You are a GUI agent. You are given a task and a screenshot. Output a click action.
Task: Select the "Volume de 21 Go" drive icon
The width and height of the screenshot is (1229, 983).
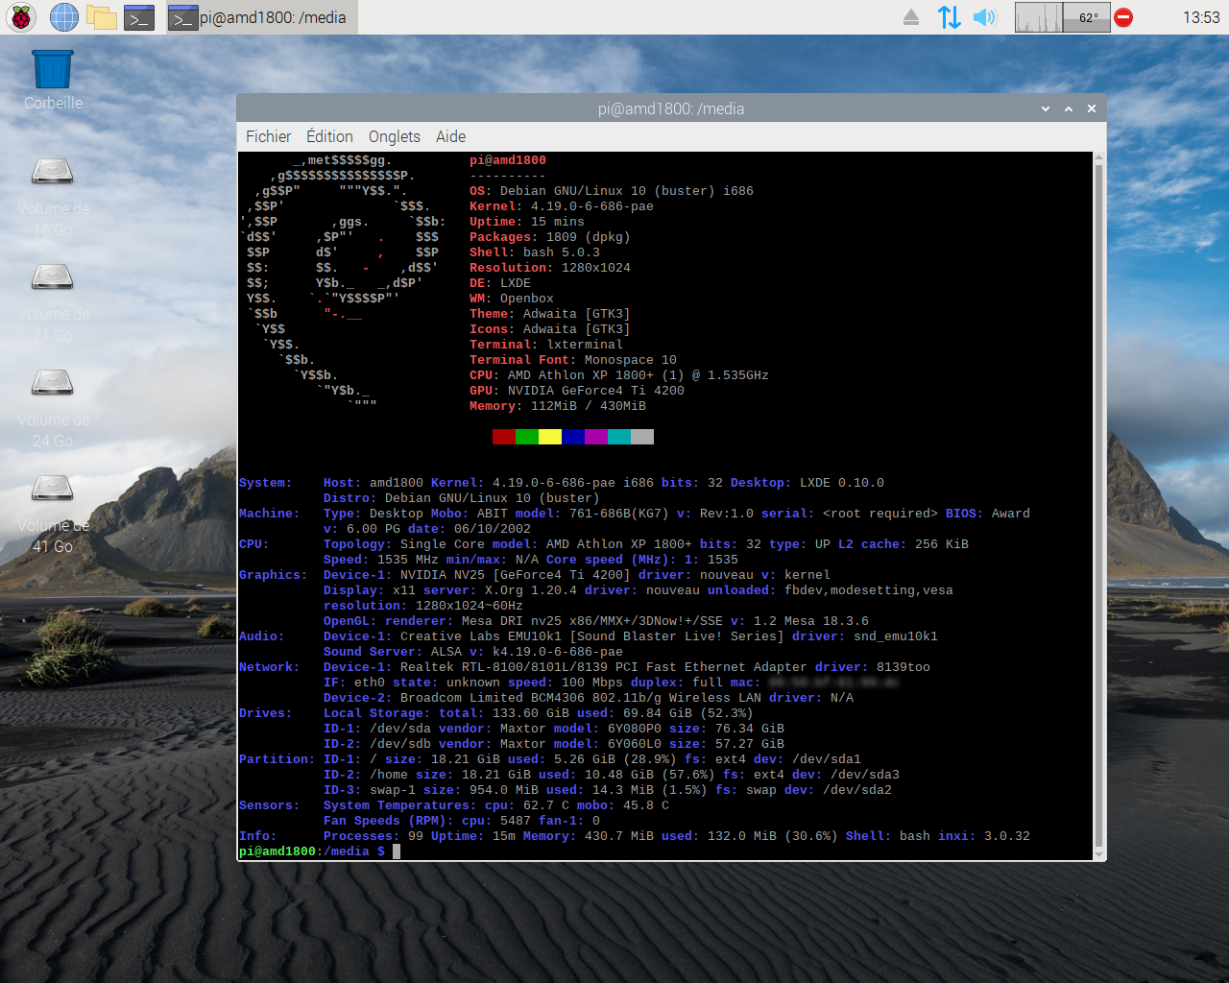point(52,278)
